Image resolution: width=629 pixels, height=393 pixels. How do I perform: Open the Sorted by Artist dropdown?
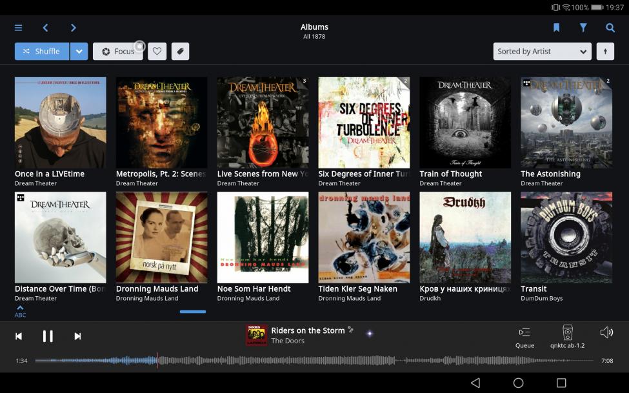[x=543, y=52]
